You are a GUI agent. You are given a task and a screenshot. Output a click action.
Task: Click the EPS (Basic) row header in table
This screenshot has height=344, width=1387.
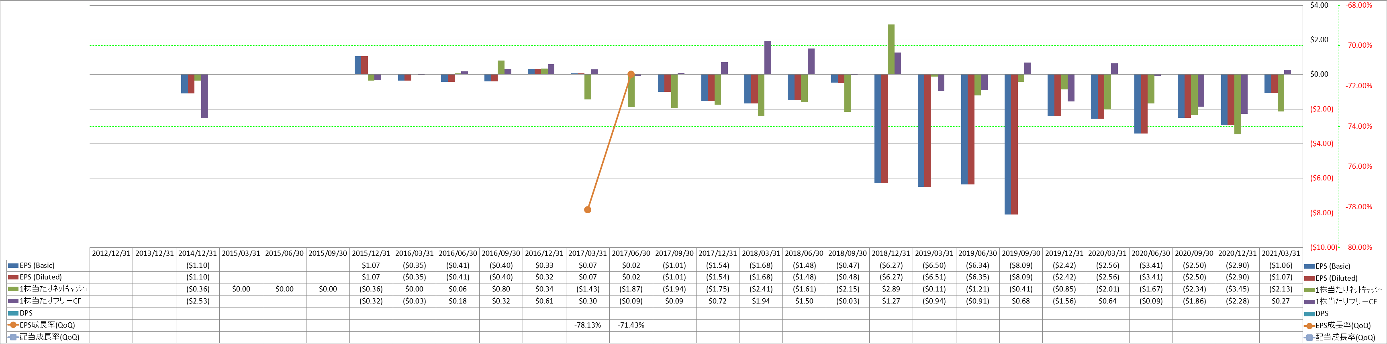[x=48, y=265]
